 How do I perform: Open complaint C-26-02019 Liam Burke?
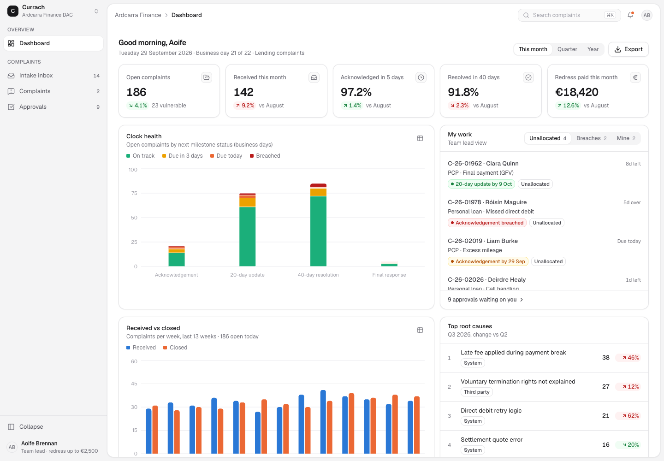click(x=544, y=251)
